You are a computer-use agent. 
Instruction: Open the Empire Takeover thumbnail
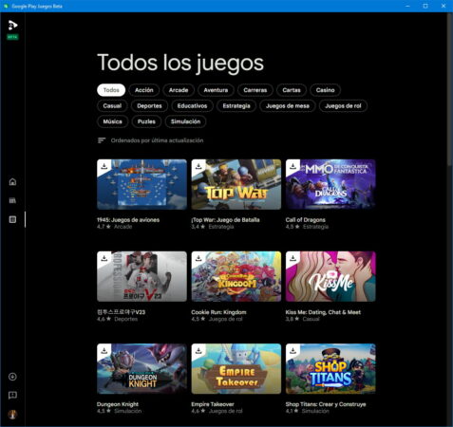(x=236, y=369)
